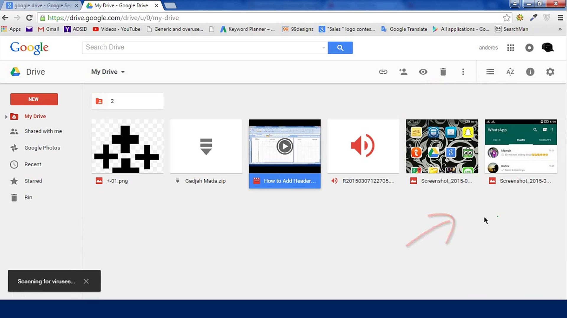Screen dimensions: 567x318
Task: Click the red NEW button
Action: click(x=34, y=99)
